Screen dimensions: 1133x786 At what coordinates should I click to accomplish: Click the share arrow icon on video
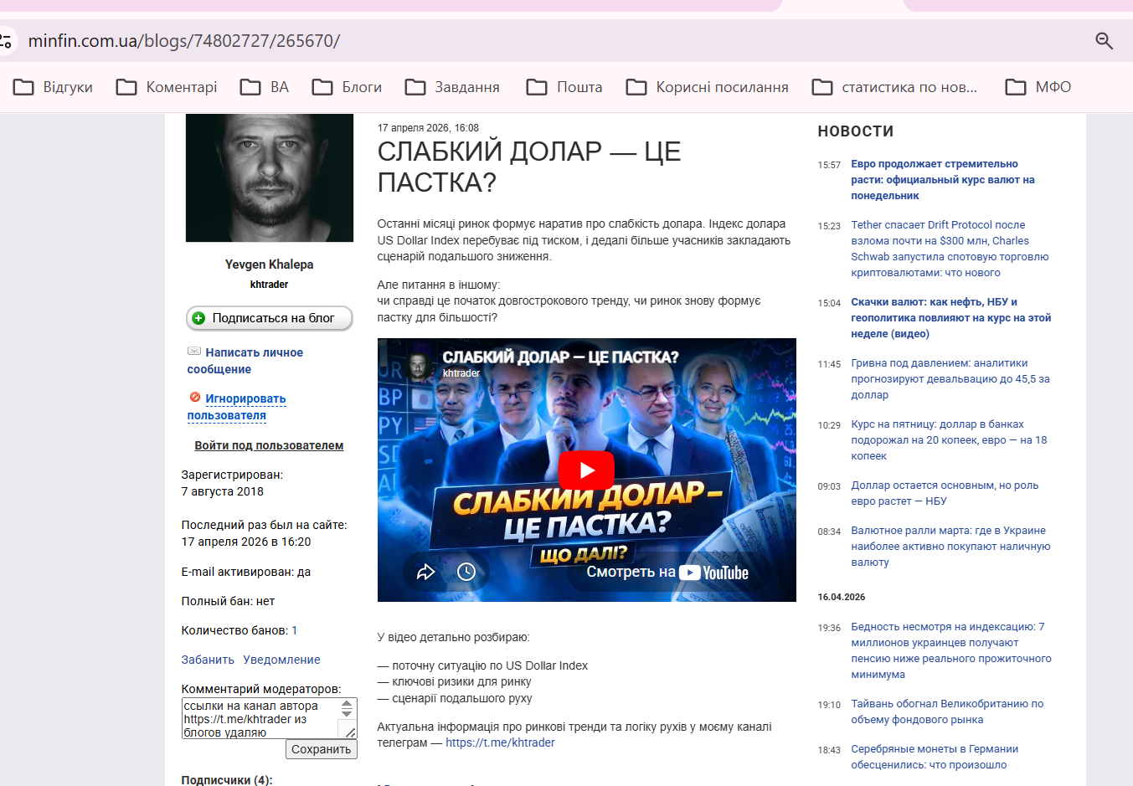click(426, 572)
